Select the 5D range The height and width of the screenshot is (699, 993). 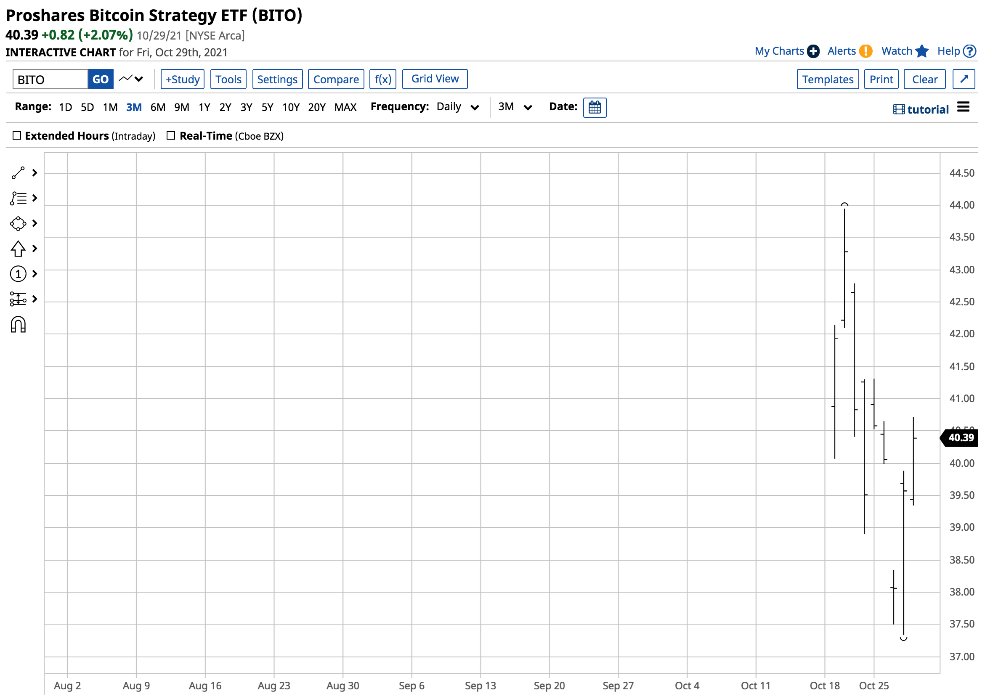point(88,107)
